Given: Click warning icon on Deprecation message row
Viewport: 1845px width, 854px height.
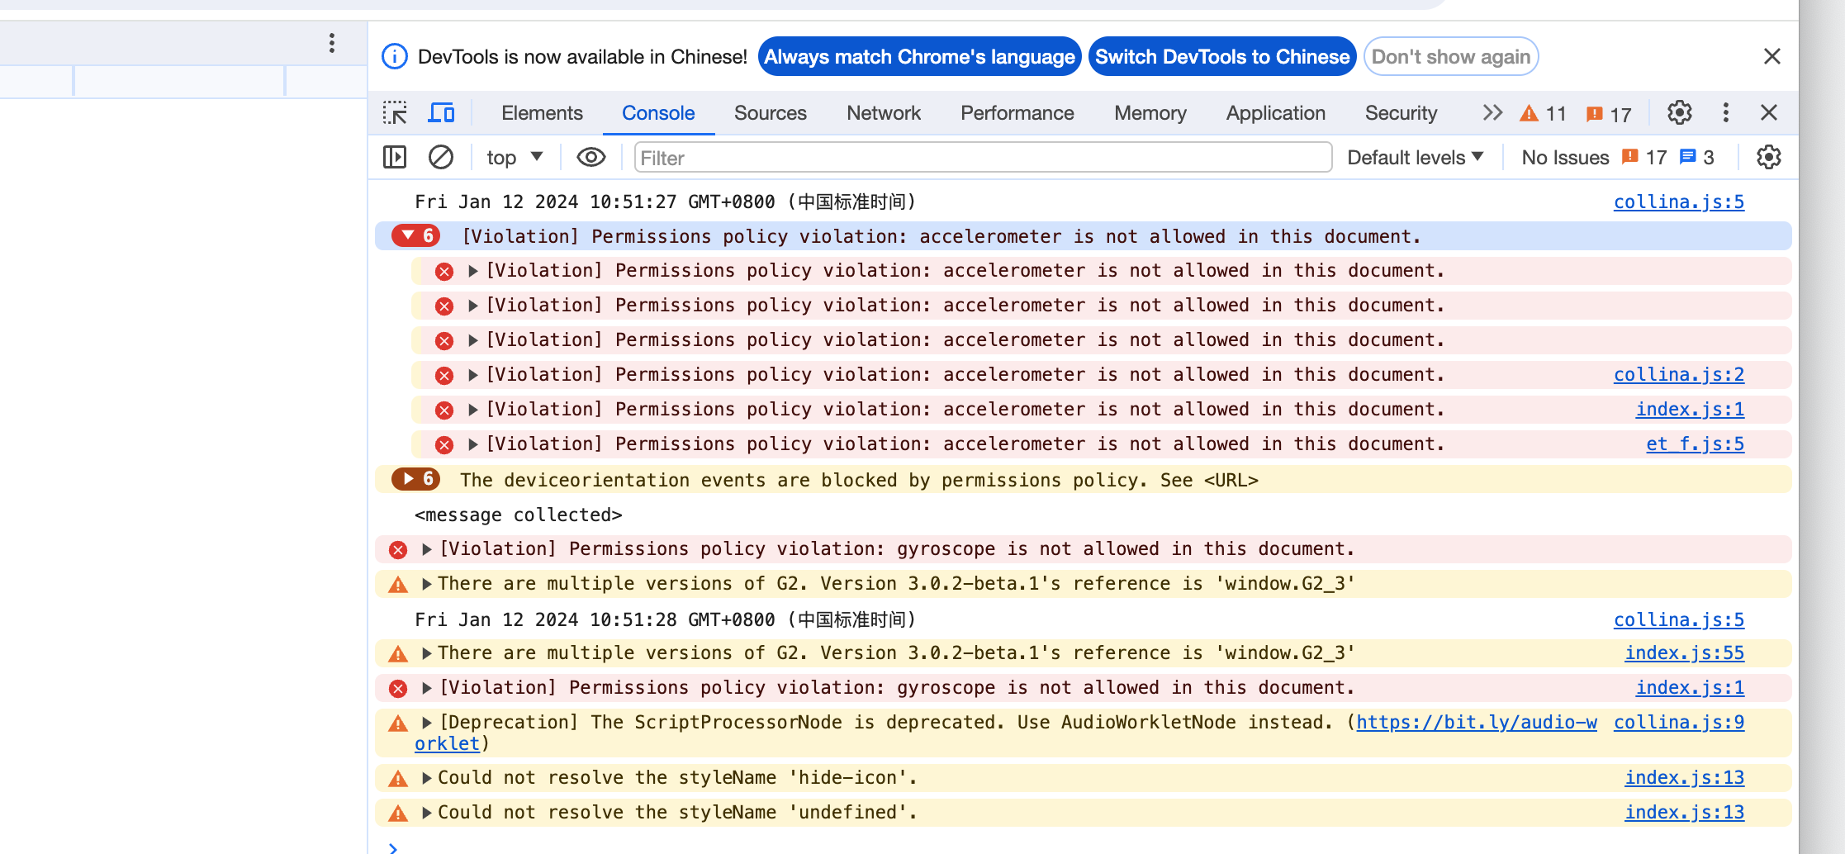Looking at the screenshot, I should [398, 724].
